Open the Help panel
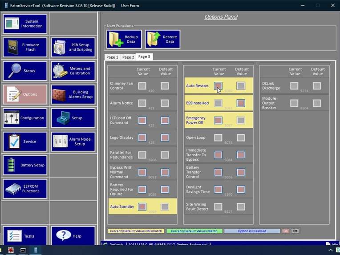The image size is (340, 255). pyautogui.click(x=73, y=236)
